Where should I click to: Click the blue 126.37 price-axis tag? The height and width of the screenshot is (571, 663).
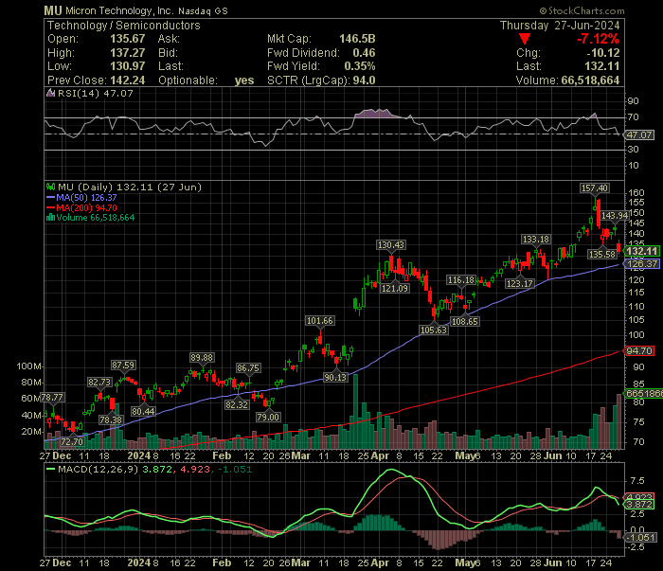click(642, 264)
